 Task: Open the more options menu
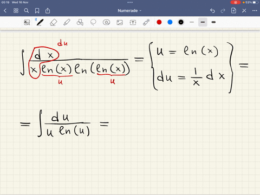tap(255, 11)
